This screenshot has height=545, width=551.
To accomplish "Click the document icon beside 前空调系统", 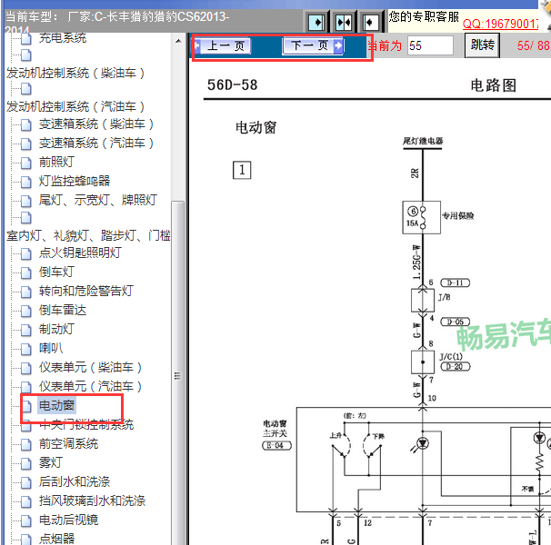I will click(26, 444).
